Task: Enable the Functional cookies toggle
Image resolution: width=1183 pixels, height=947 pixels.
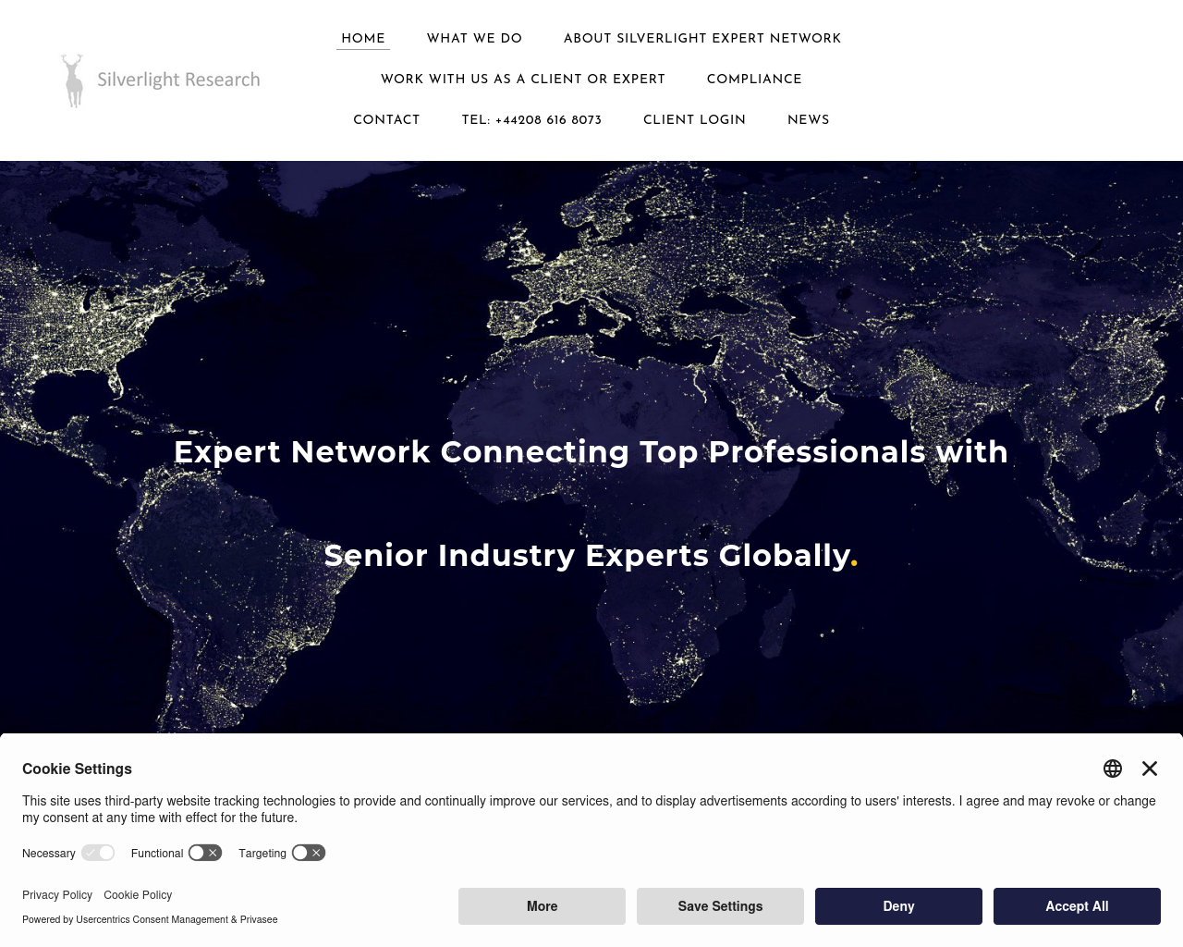Action: [x=205, y=853]
